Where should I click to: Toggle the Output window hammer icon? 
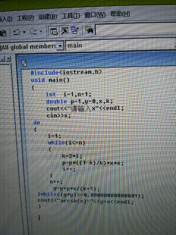pos(65,31)
